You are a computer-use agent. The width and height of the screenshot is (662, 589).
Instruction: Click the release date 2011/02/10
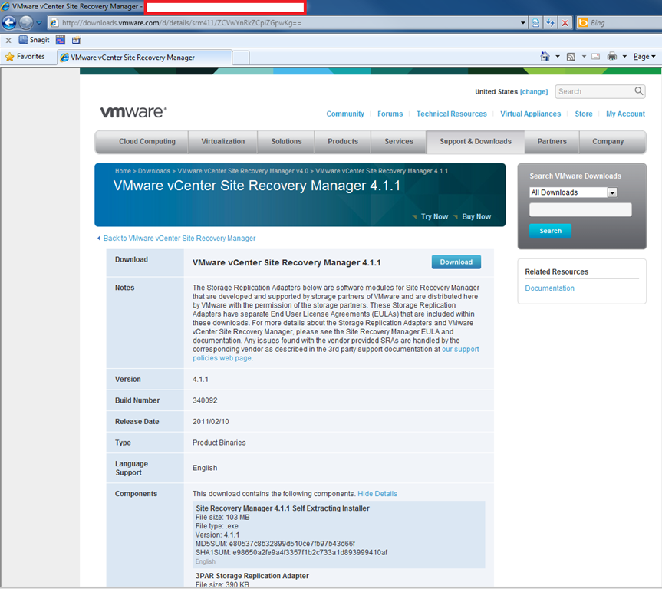[x=211, y=422]
